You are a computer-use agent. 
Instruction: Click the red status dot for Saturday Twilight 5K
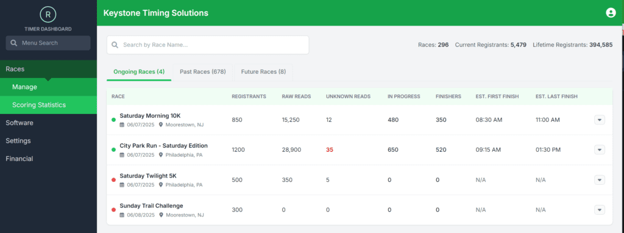(113, 179)
